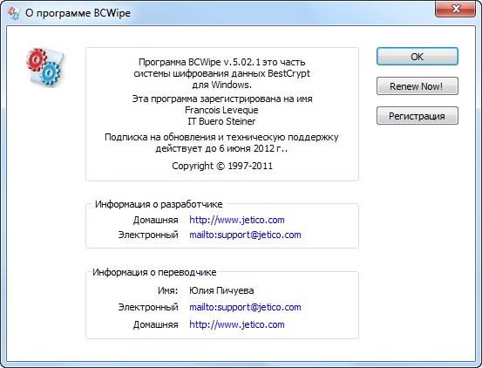Click the Renew Now! button
The image size is (482, 368).
point(418,86)
